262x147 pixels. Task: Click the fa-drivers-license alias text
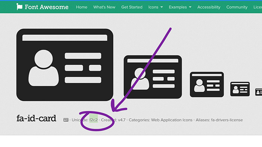coord(227,120)
